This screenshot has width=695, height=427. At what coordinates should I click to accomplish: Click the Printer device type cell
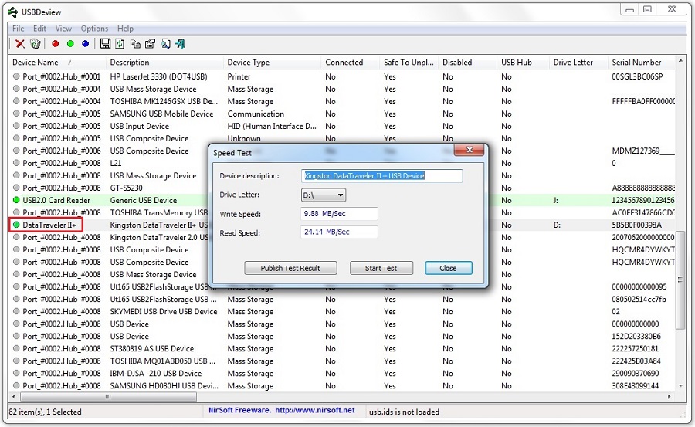pyautogui.click(x=239, y=76)
